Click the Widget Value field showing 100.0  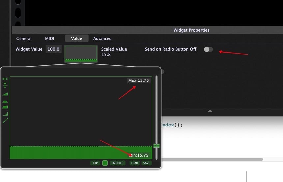click(x=53, y=49)
